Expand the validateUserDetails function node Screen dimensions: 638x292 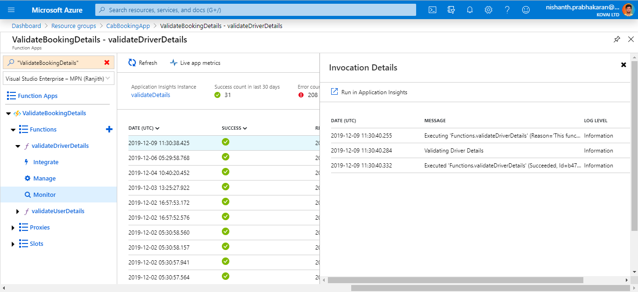click(x=18, y=211)
